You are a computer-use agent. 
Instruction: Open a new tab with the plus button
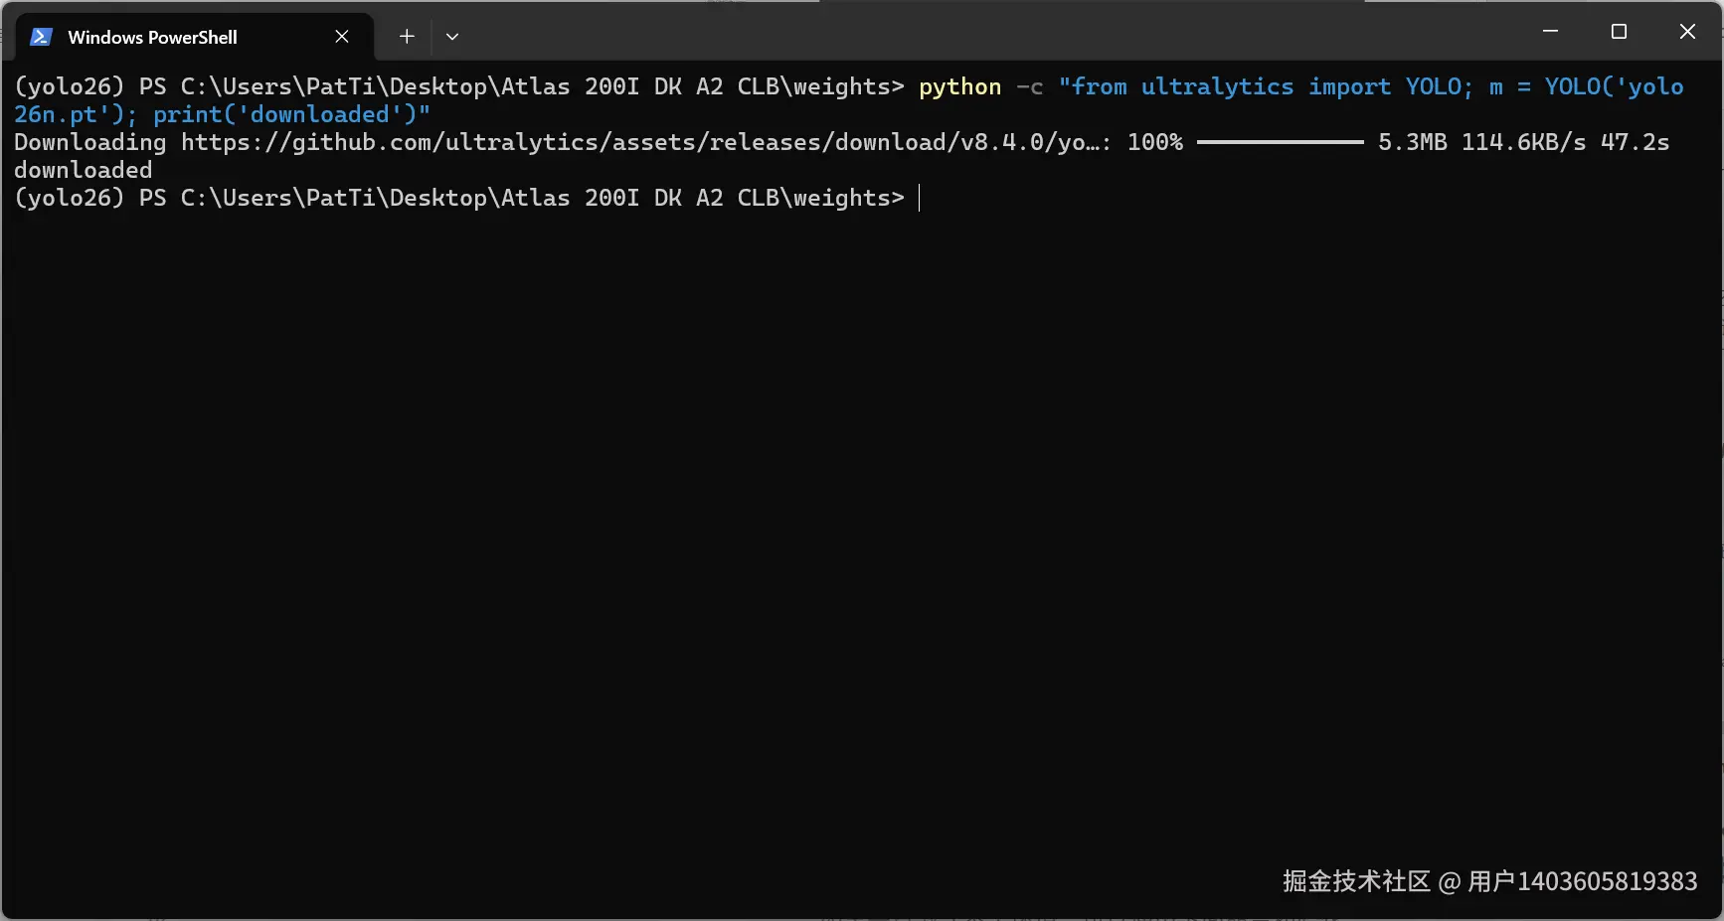tap(407, 37)
